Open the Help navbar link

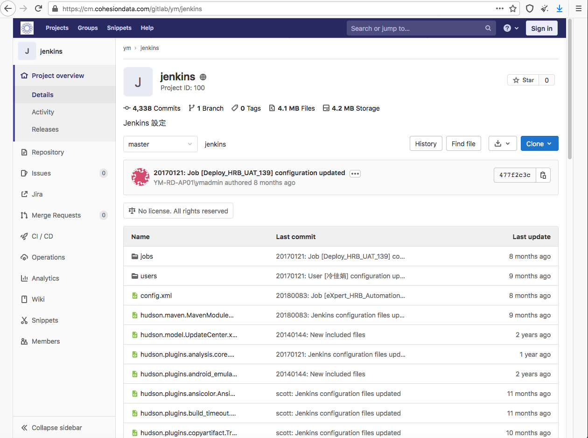click(147, 28)
